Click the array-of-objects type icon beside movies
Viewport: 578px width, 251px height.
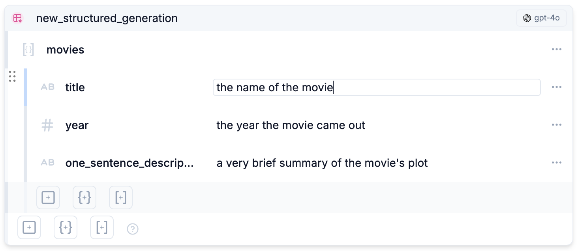(28, 50)
